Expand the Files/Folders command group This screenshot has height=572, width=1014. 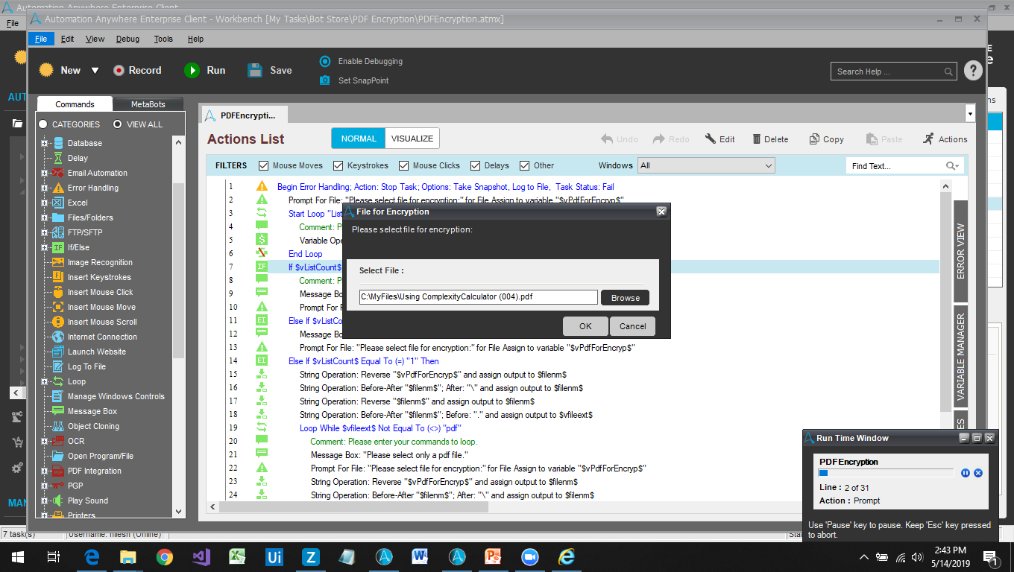45,217
